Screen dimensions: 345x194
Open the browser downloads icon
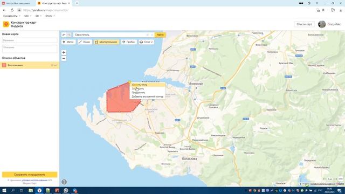coord(341,10)
